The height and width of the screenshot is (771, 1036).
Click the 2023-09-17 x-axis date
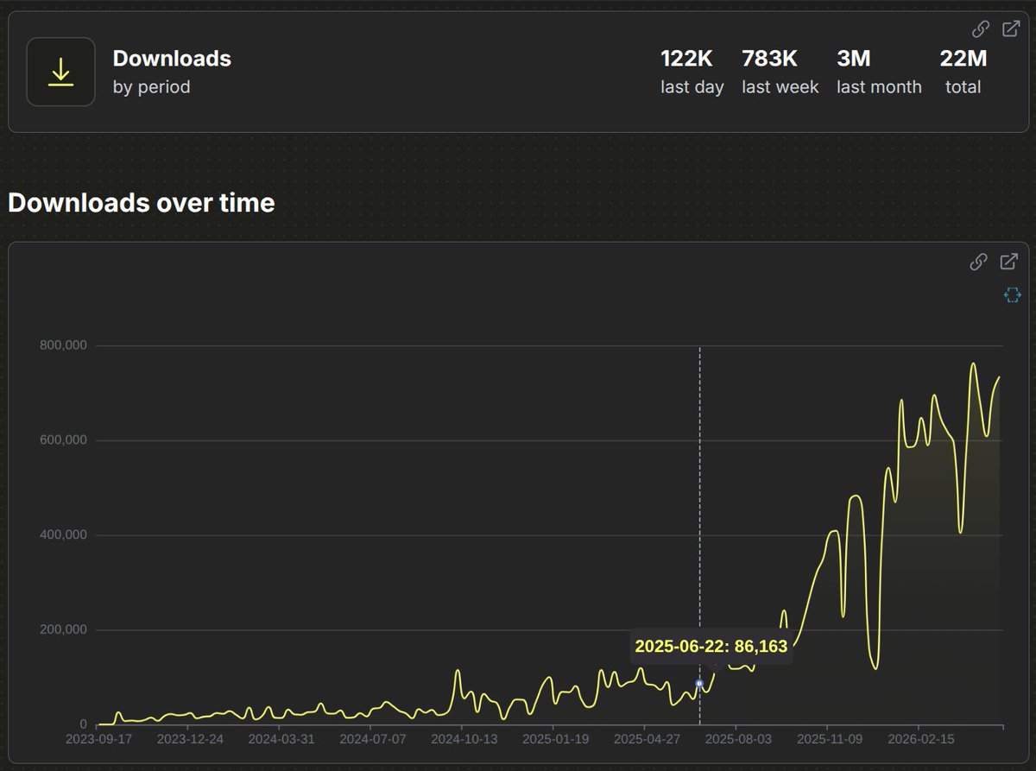point(99,740)
